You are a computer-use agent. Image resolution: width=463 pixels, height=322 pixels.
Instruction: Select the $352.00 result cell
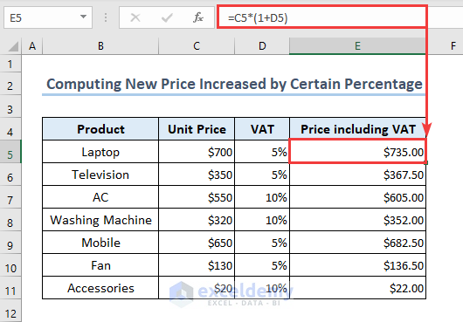click(x=357, y=220)
